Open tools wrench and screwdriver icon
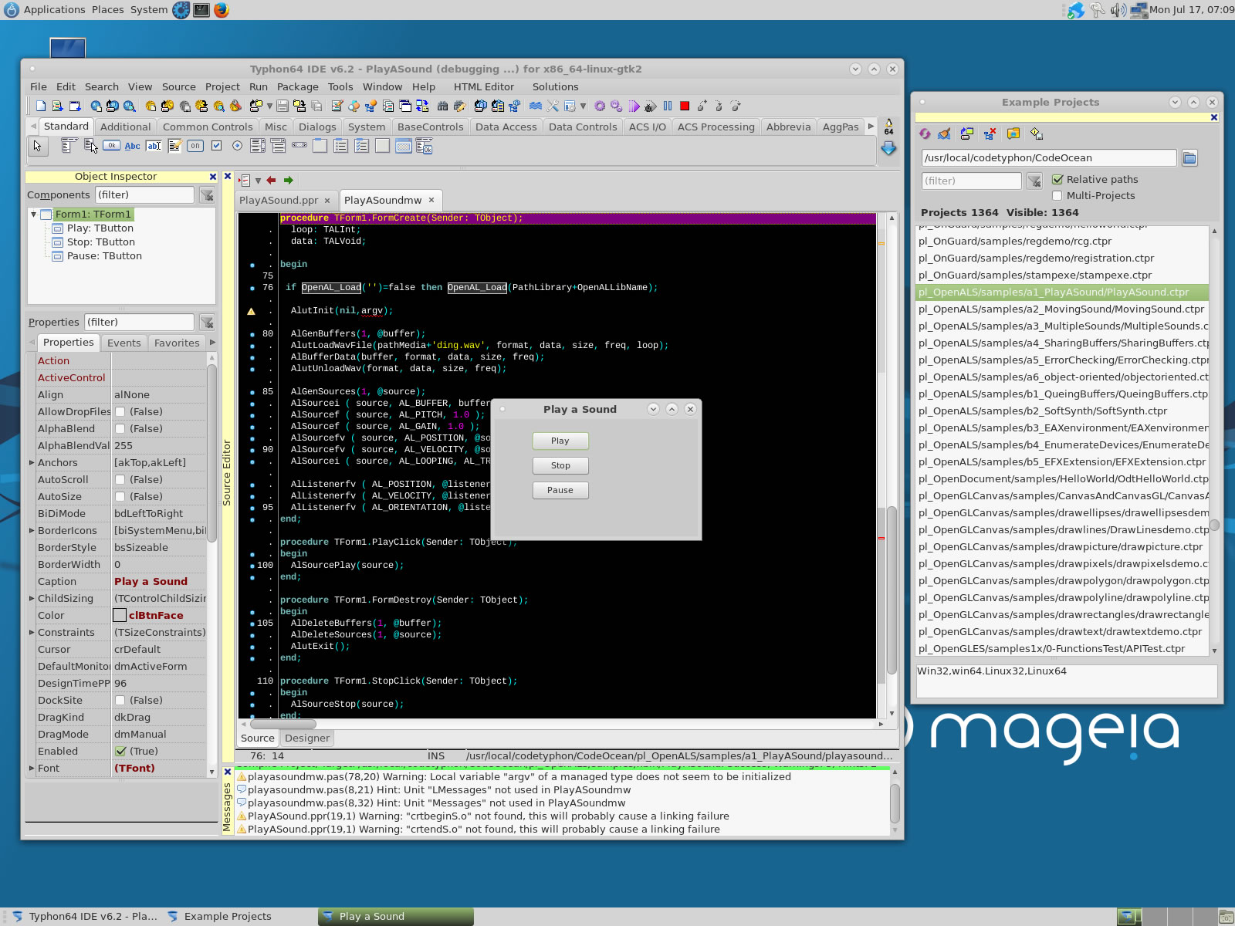 click(553, 106)
